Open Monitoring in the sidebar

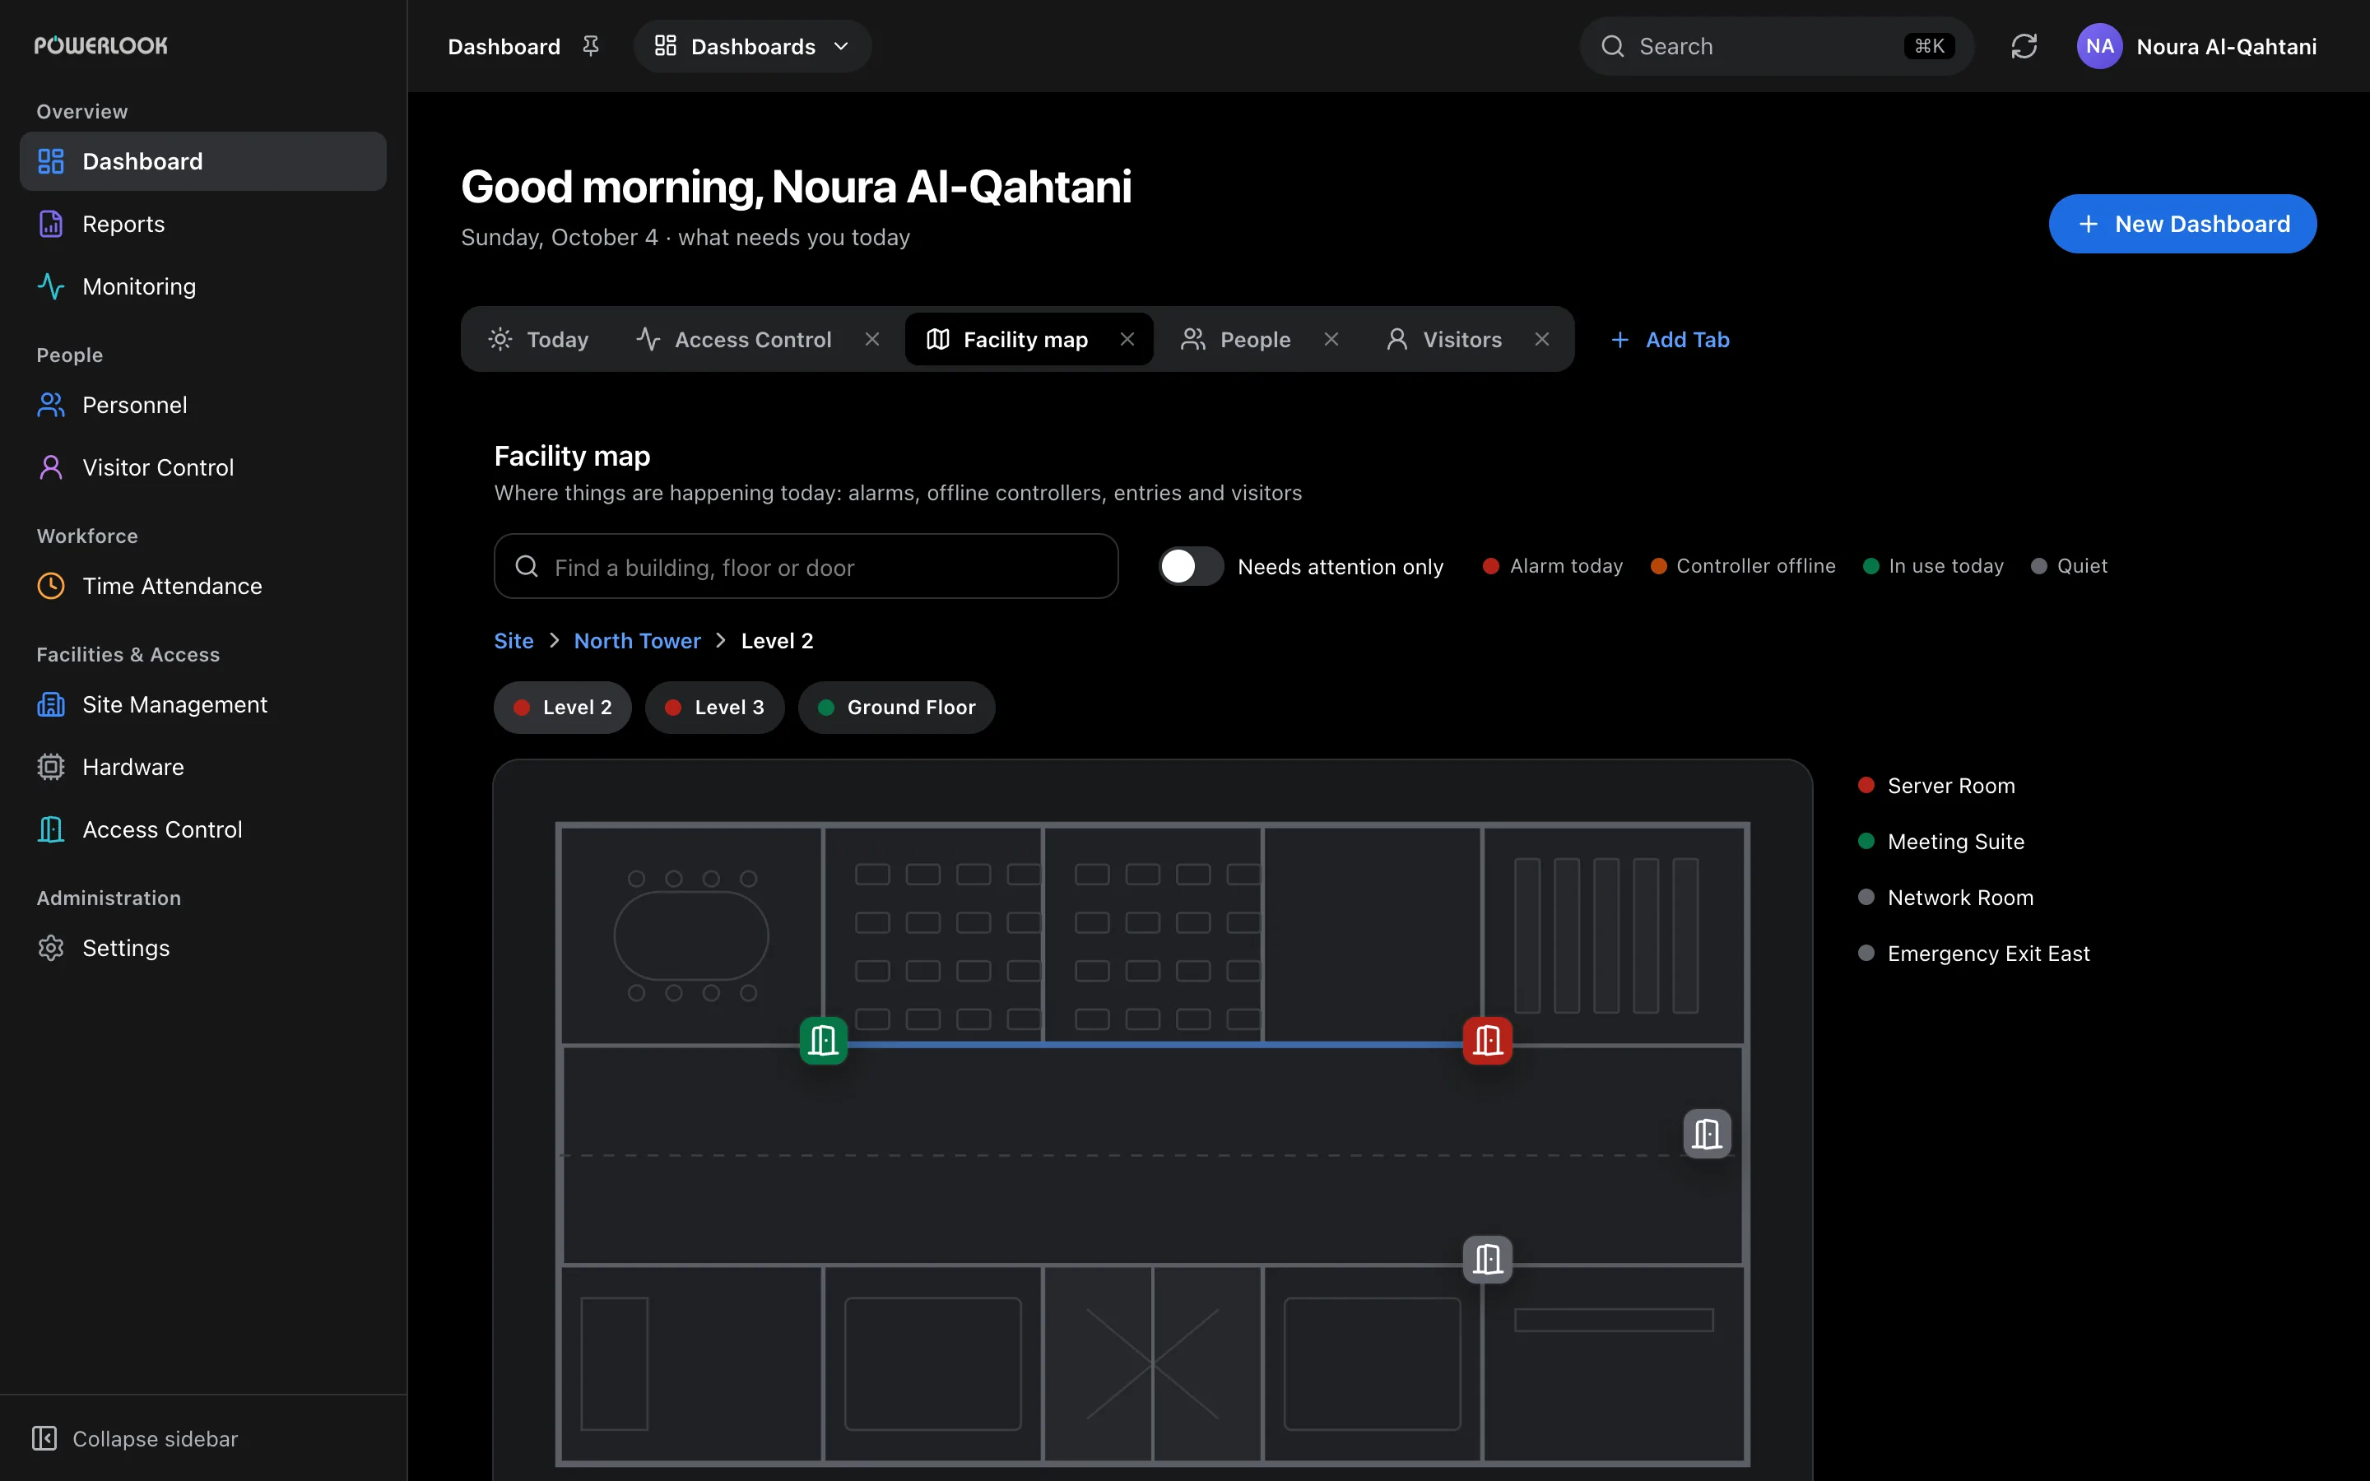pos(202,287)
